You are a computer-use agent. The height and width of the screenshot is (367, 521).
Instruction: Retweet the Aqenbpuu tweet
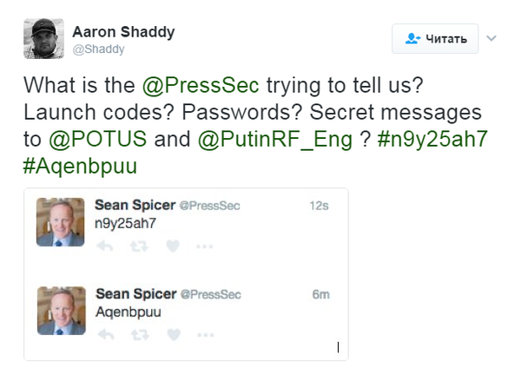pos(139,334)
